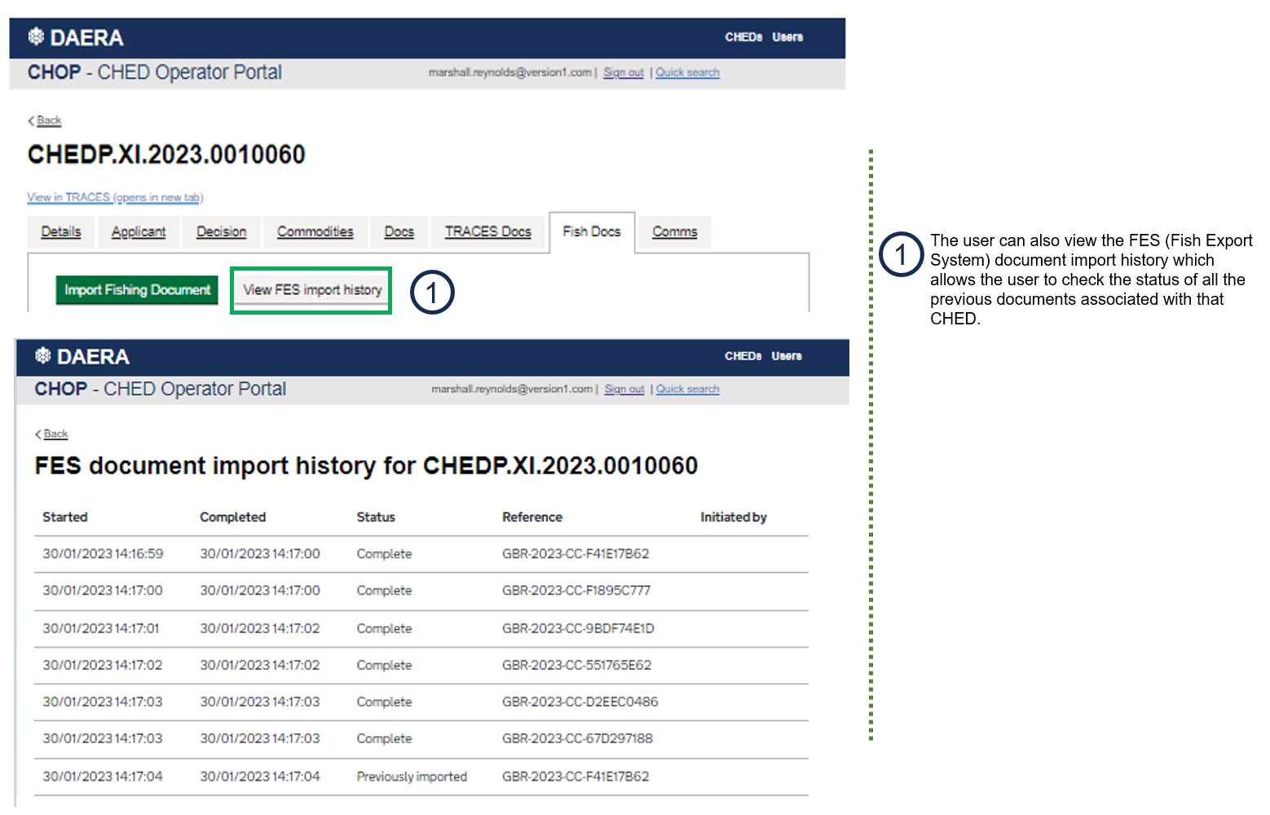1270x815 pixels.
Task: Select the started time 30/01/2023 14:17:01
Action: (x=101, y=628)
